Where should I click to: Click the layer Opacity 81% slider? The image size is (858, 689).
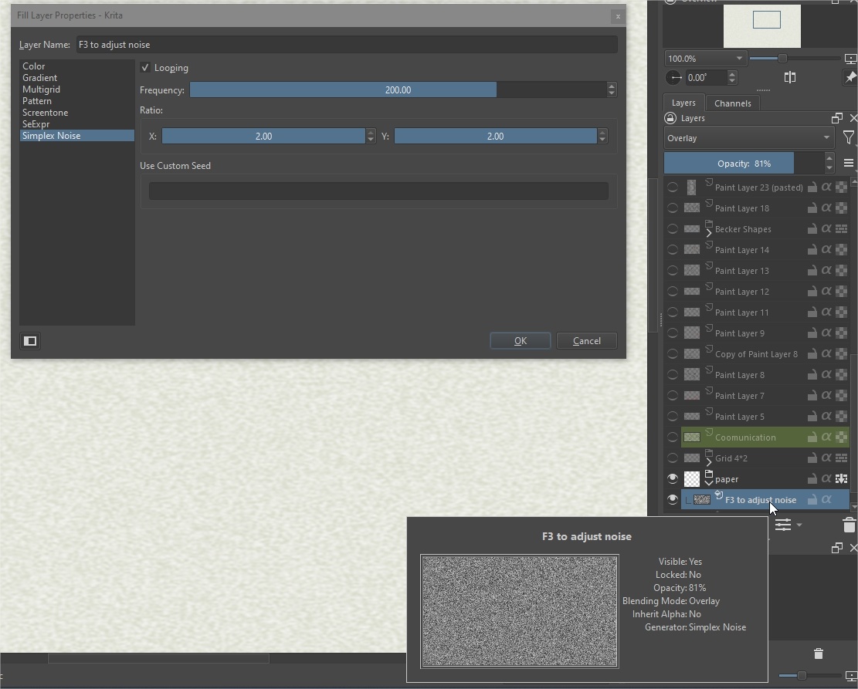[x=744, y=164]
